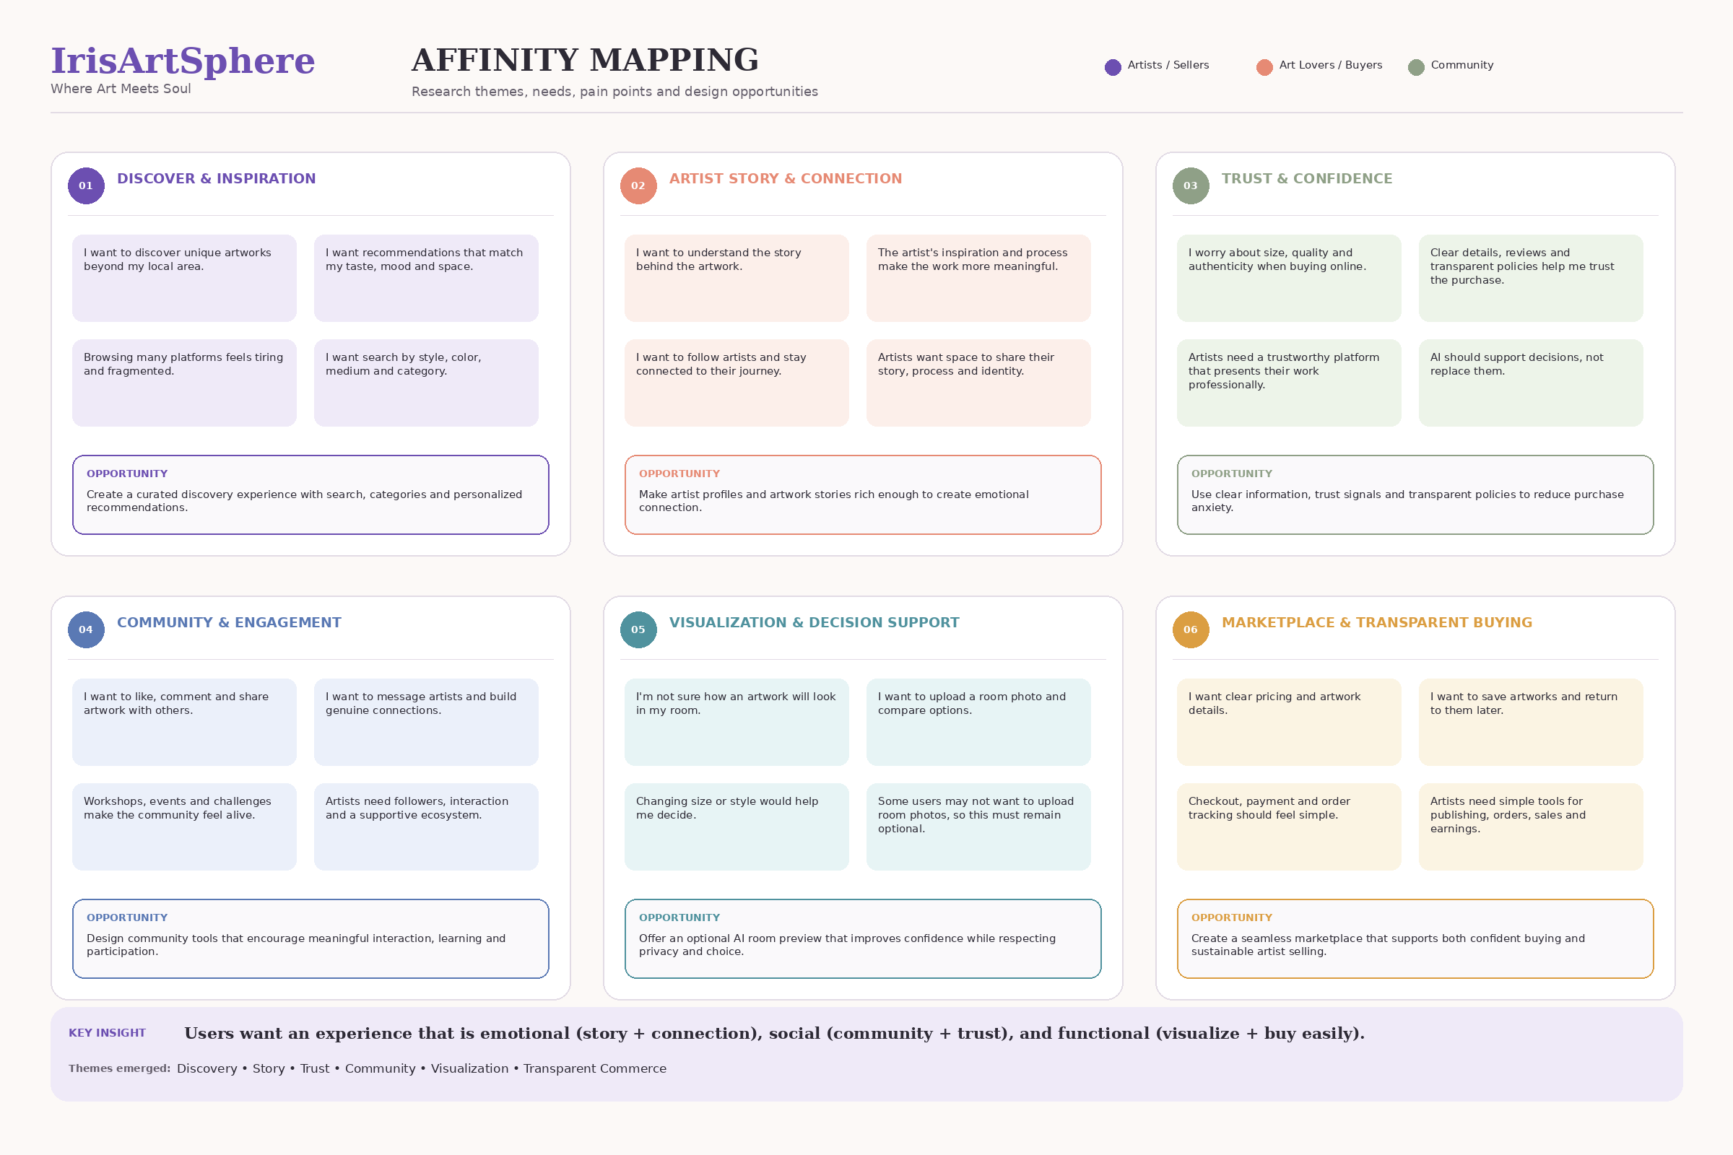Select the AFFINITY MAPPING heading

point(585,61)
